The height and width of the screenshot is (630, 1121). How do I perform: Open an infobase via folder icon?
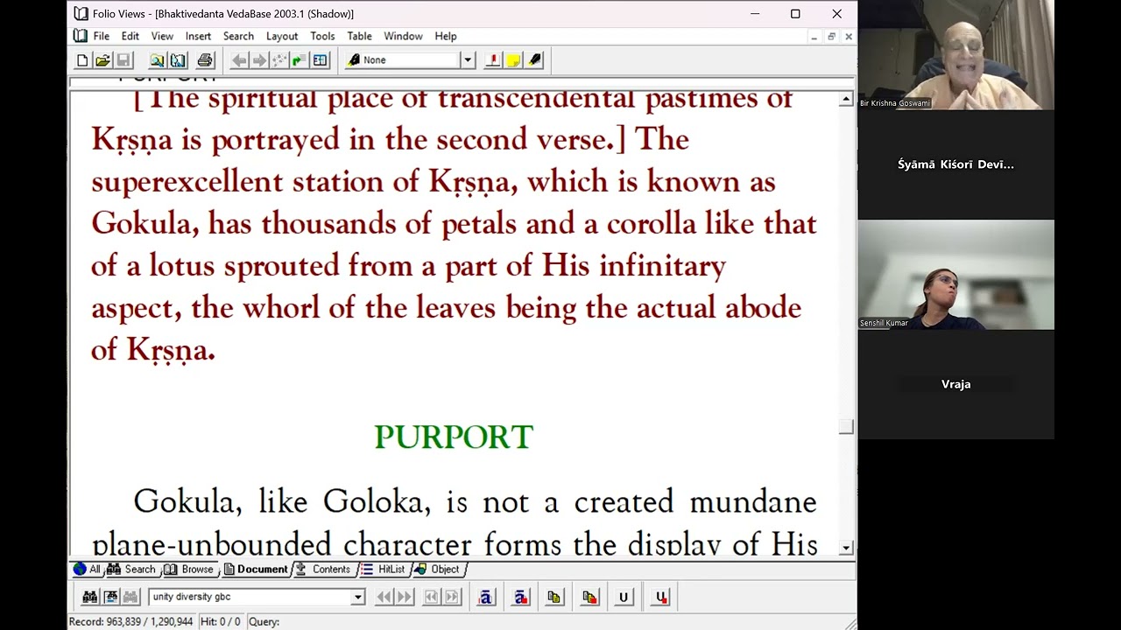[x=102, y=60]
